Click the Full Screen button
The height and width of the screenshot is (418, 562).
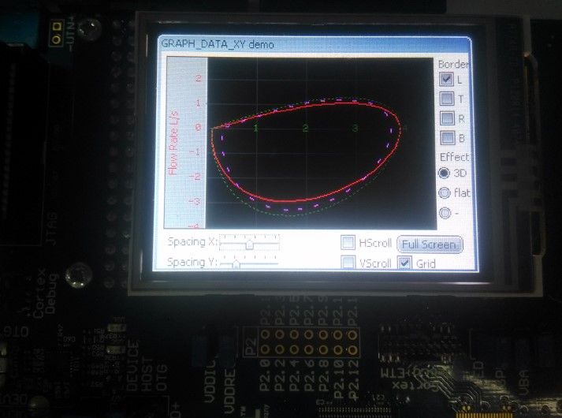430,244
